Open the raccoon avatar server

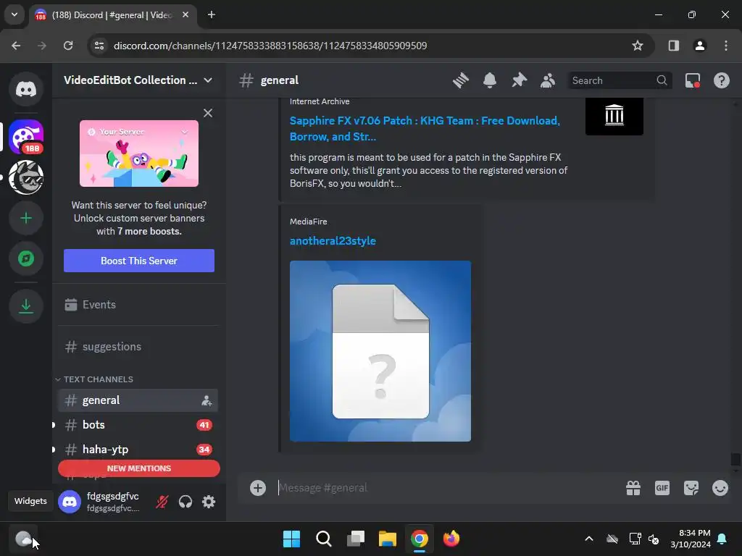26,177
